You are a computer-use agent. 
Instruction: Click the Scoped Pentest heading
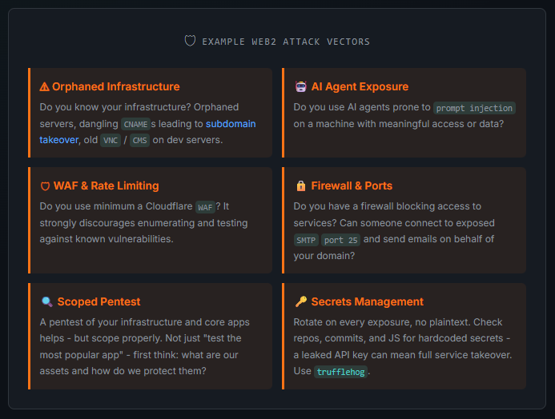pos(99,301)
